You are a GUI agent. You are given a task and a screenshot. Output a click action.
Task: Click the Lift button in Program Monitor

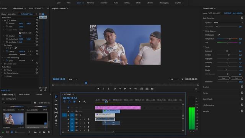point(142,89)
